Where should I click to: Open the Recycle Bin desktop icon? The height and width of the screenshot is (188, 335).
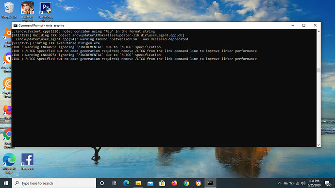(x=9, y=10)
